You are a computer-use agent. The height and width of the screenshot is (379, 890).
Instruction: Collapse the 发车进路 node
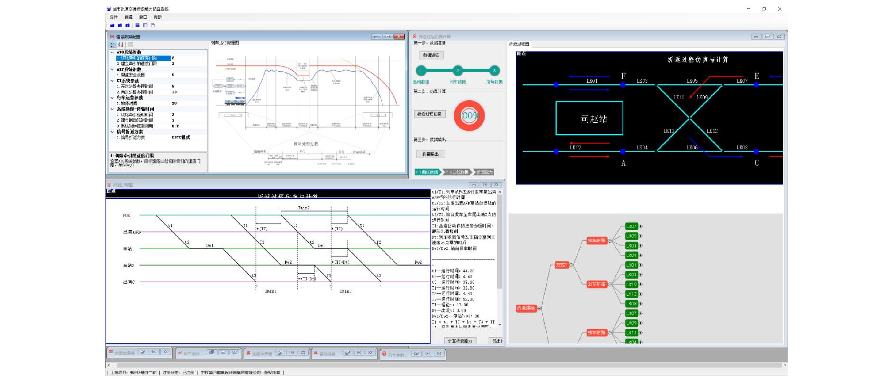pyautogui.click(x=610, y=284)
